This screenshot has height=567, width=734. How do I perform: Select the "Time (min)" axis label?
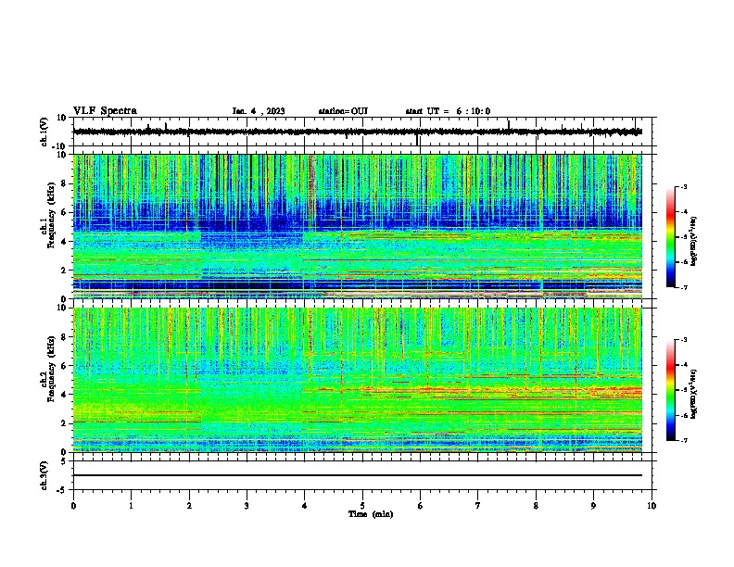pos(371,514)
